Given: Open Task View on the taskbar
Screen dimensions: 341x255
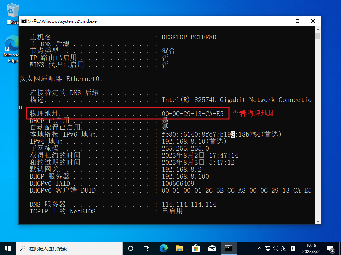Looking at the screenshot, I should [147, 248].
